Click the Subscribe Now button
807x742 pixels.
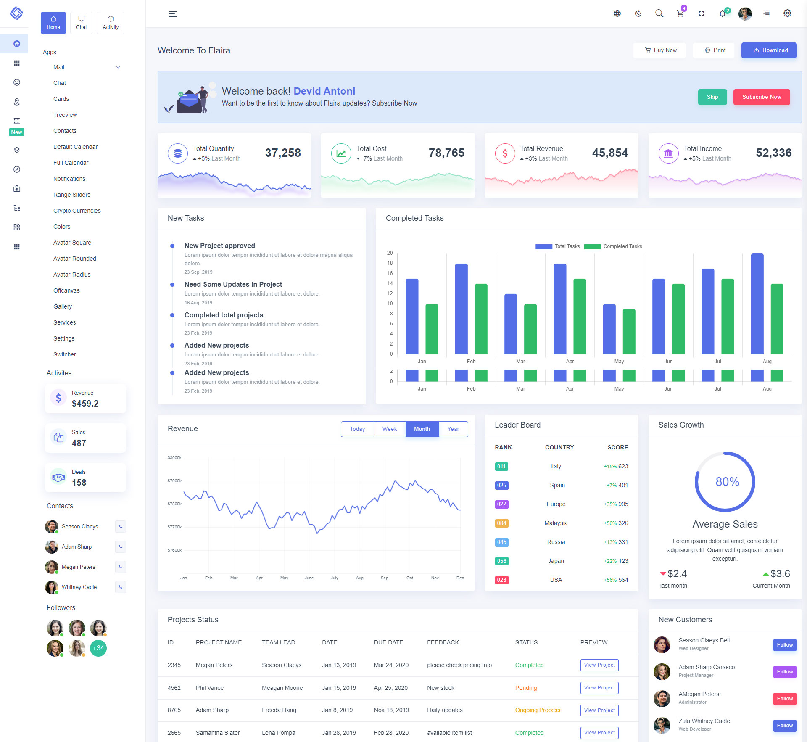pyautogui.click(x=761, y=97)
